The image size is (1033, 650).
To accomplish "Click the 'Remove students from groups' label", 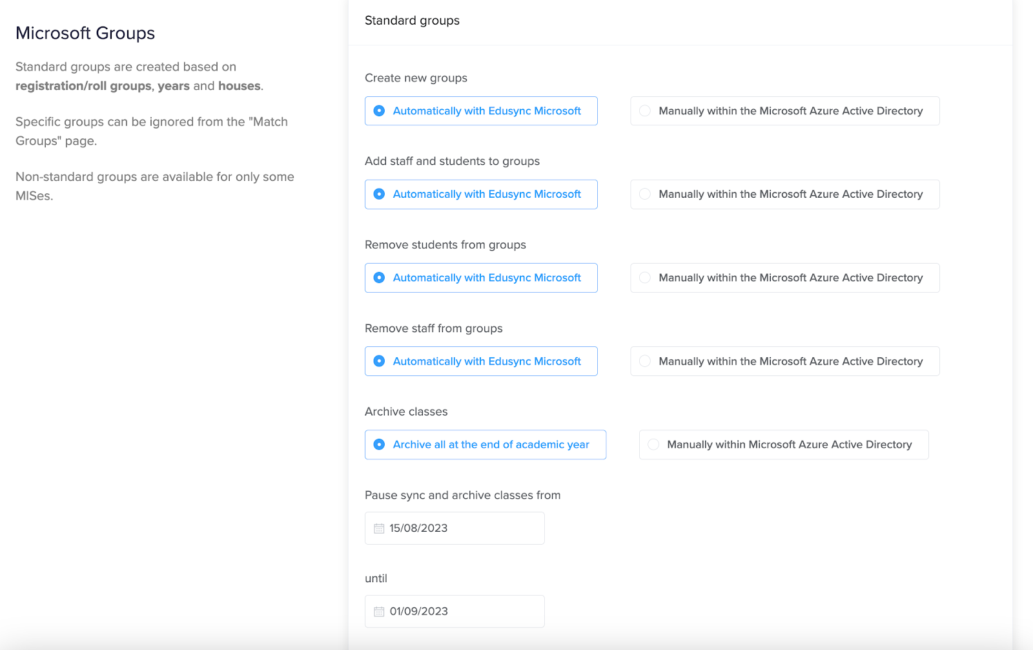I will (x=445, y=244).
